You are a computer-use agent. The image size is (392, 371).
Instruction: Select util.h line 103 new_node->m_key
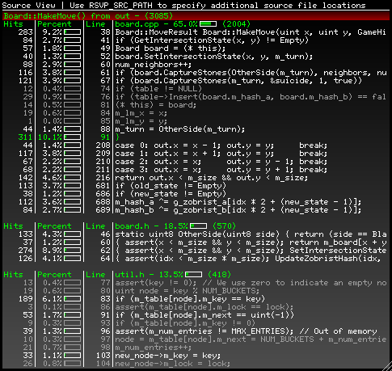coord(168,356)
